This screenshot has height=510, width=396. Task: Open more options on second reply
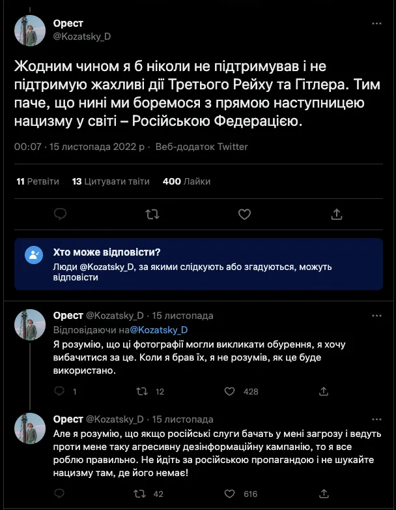pyautogui.click(x=376, y=419)
